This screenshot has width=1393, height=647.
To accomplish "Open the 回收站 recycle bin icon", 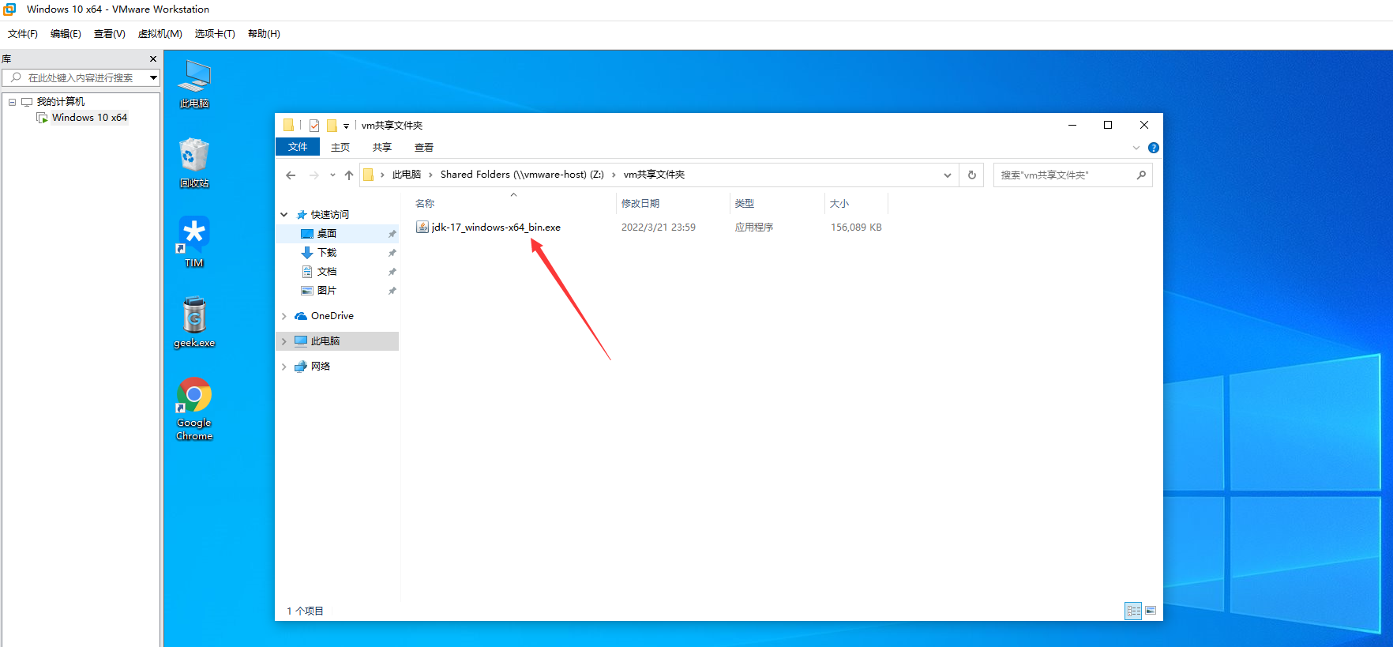I will tap(194, 164).
